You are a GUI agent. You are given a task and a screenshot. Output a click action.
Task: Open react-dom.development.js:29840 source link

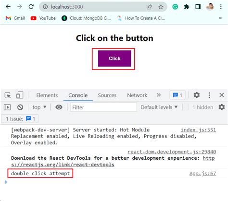[x=172, y=152]
